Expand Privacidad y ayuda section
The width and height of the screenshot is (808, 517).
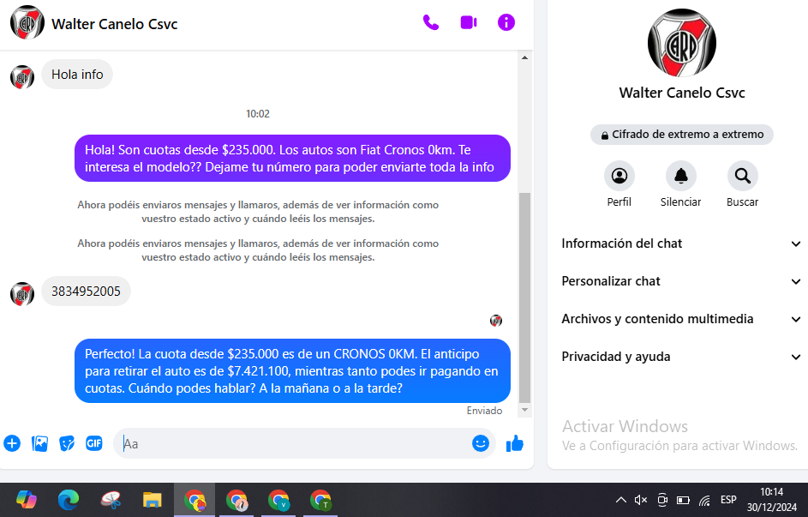coord(681,357)
